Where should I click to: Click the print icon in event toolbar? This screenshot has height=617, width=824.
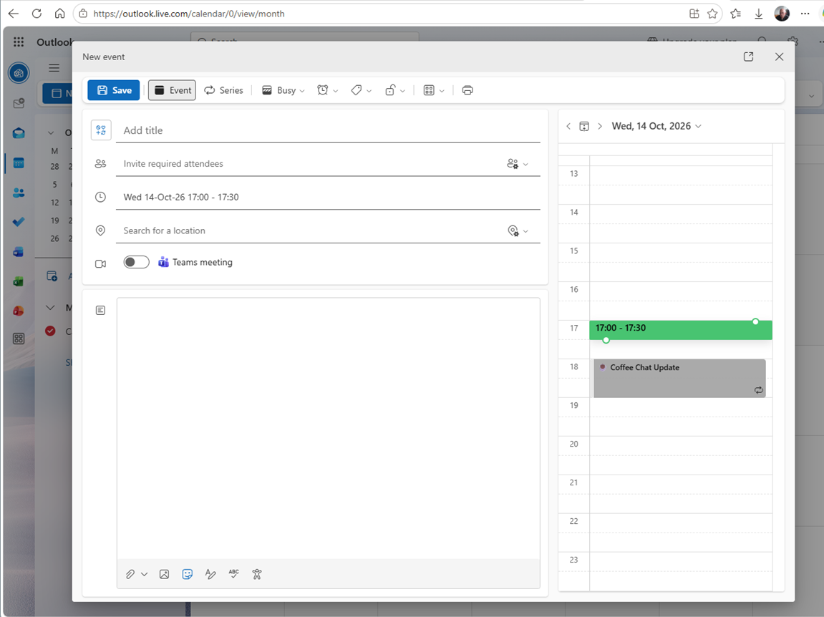coord(467,90)
